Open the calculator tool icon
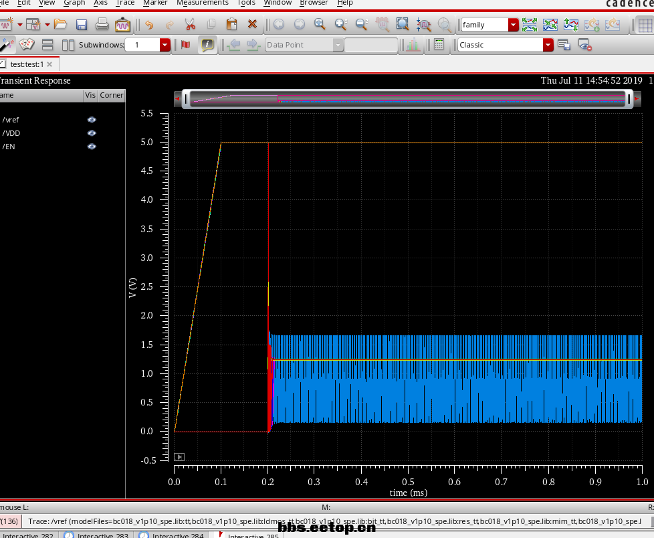Viewport: 654px width, 538px height. point(439,45)
